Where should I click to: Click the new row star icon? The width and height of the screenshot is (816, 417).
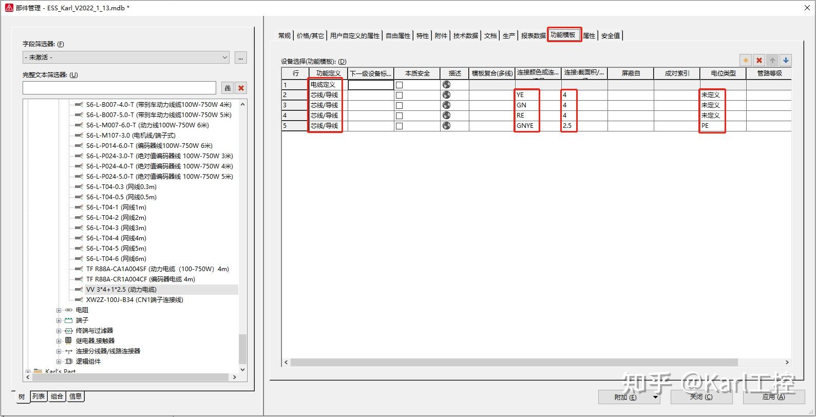[x=746, y=60]
